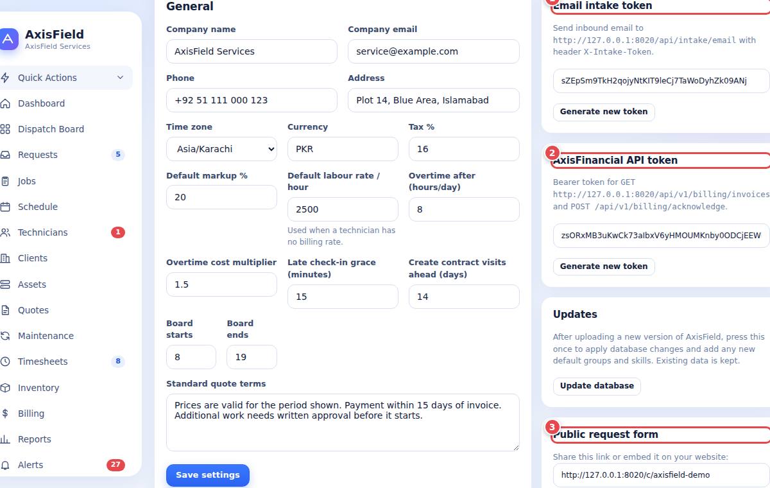Click the Requests inbox icon
Viewport: 770px width, 488px height.
click(x=5, y=155)
